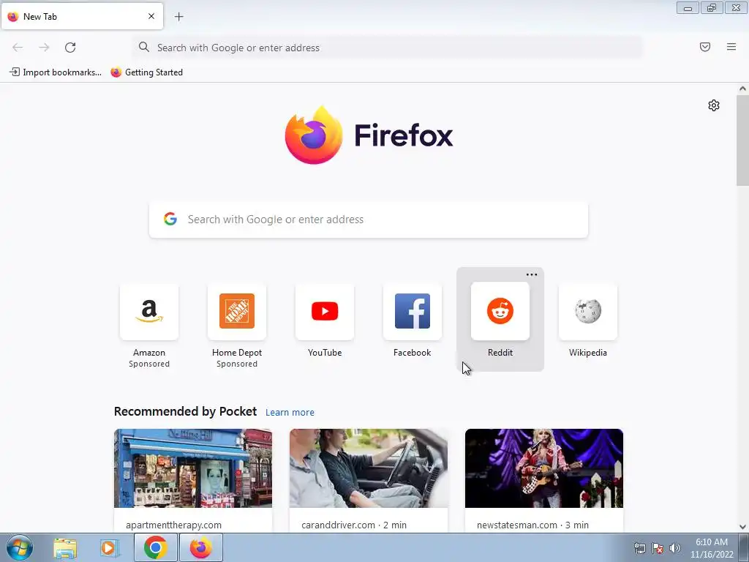Select the New Tab tab
The image size is (749, 562).
[82, 16]
